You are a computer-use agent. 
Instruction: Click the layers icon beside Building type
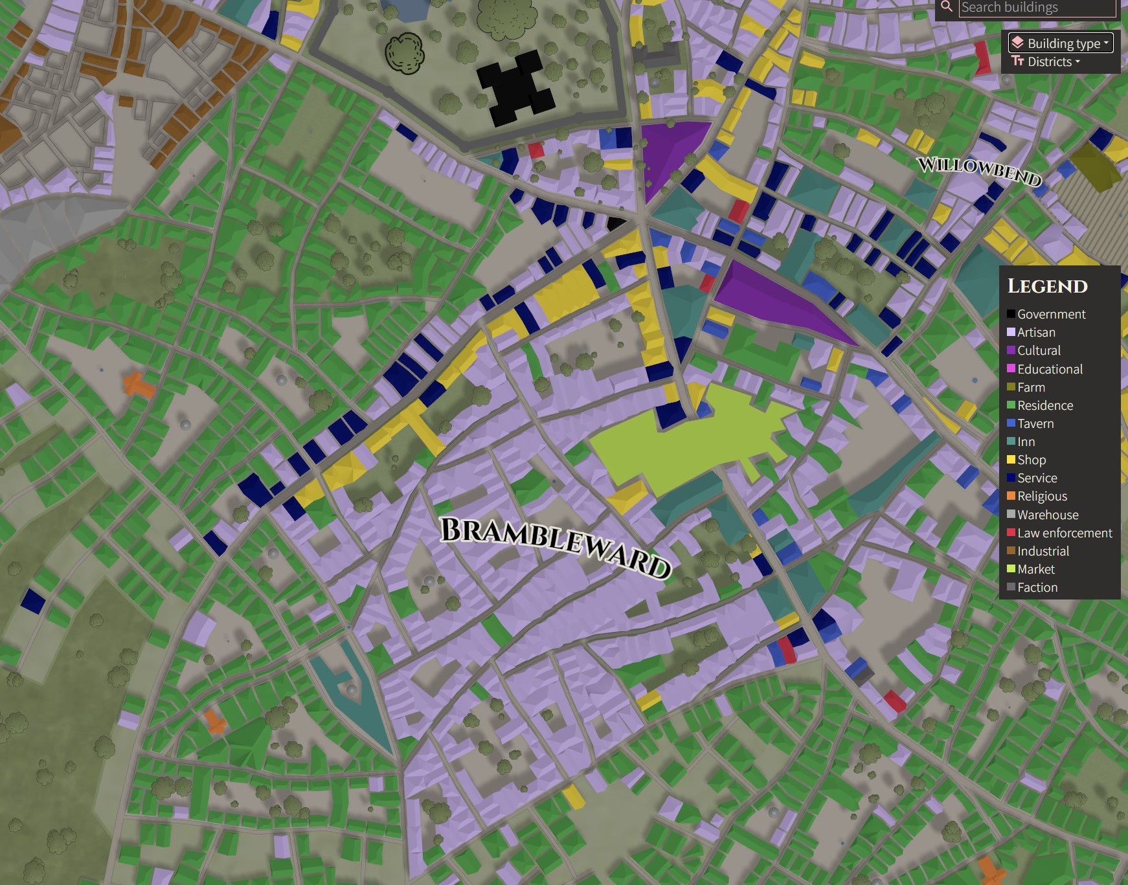click(x=1017, y=43)
